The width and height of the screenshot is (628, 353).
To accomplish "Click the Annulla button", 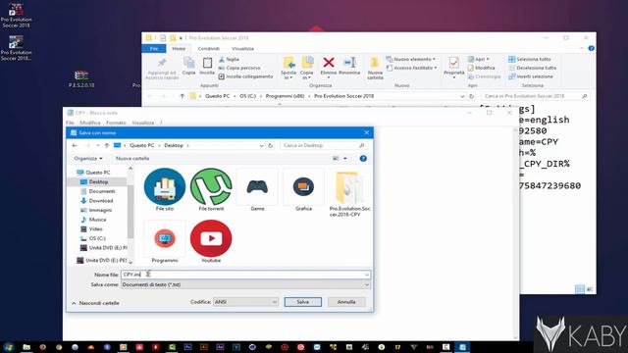I will tap(346, 302).
